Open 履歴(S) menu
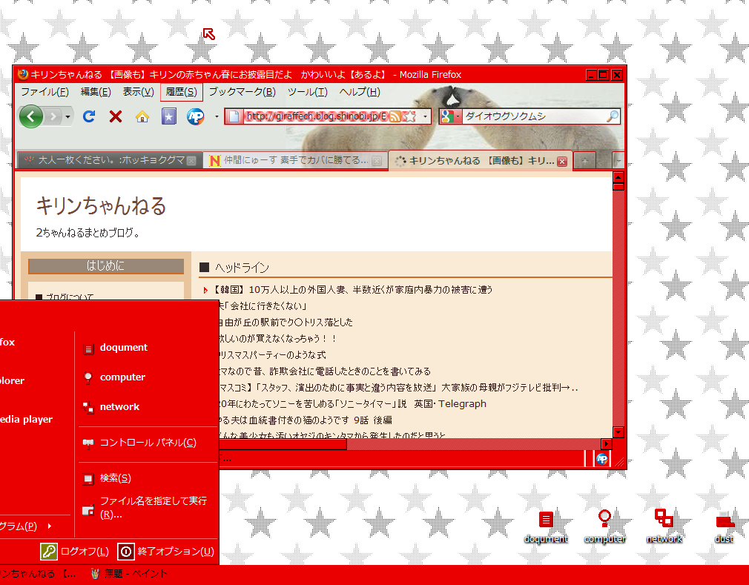749x585 pixels. pyautogui.click(x=182, y=92)
